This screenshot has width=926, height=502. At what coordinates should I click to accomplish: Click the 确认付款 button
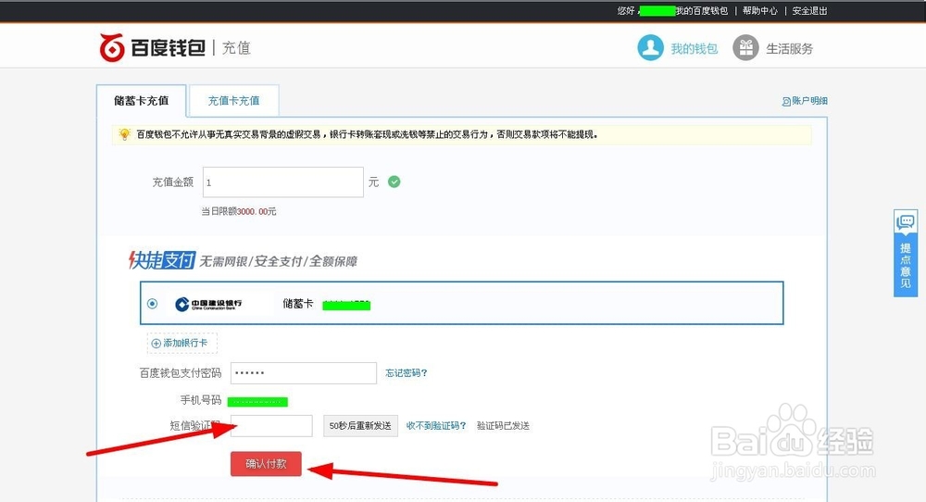coord(266,464)
